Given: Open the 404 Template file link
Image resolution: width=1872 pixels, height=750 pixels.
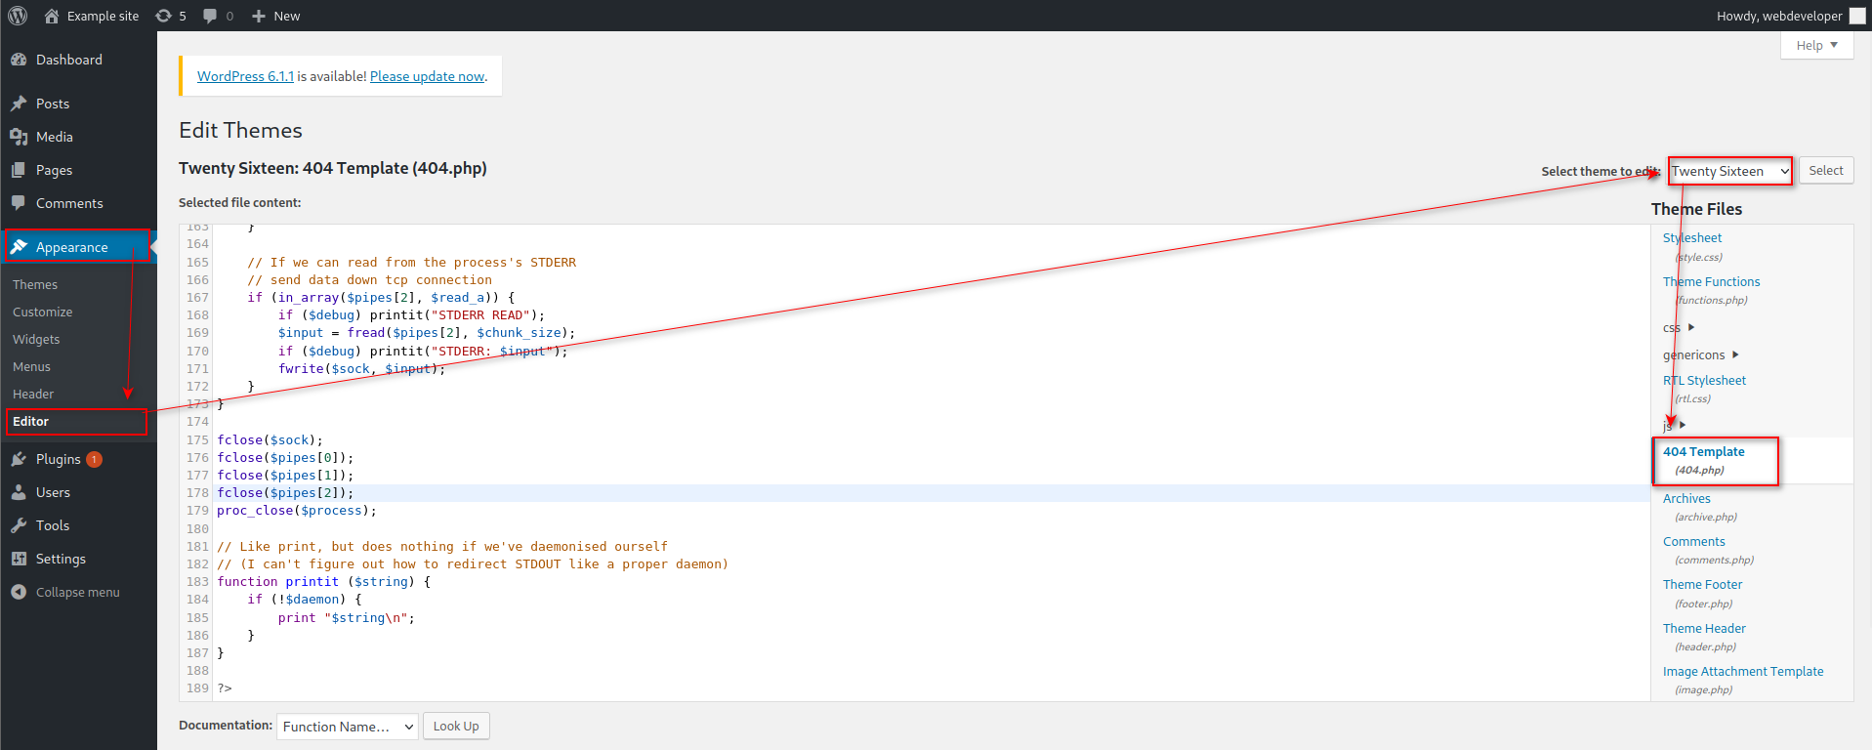Looking at the screenshot, I should pyautogui.click(x=1704, y=451).
